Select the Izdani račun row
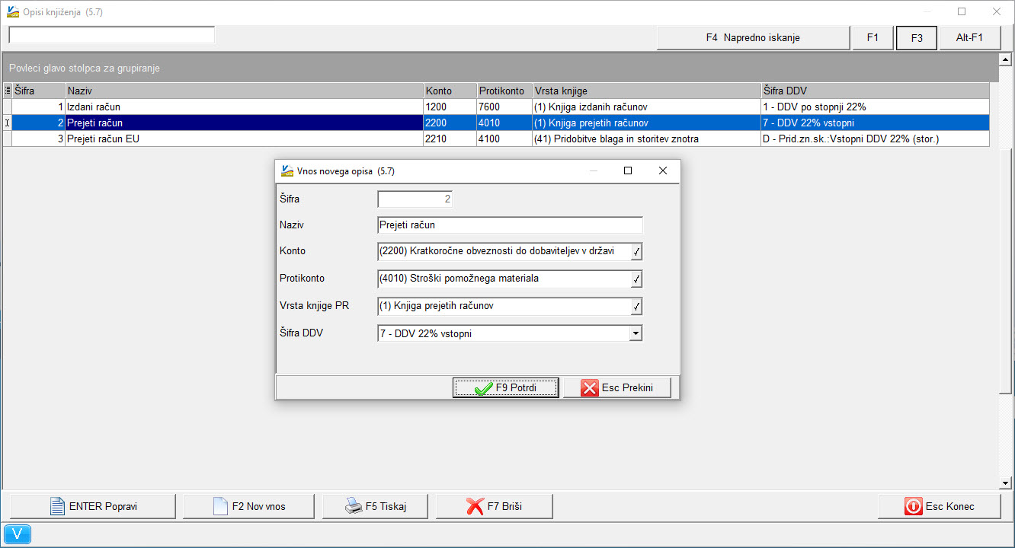The height and width of the screenshot is (548, 1015). (x=496, y=107)
